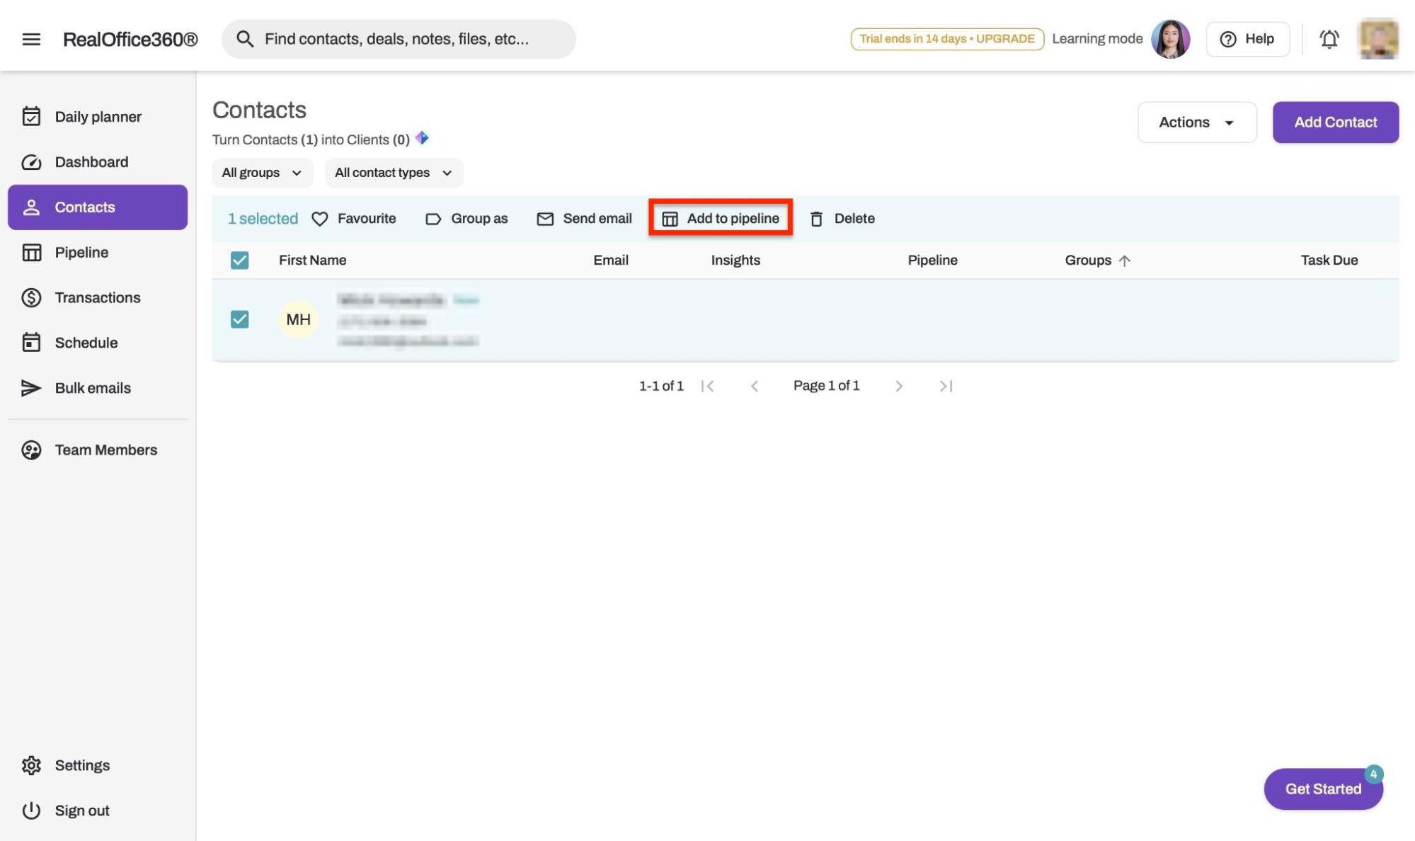Open the hamburger navigation menu
The height and width of the screenshot is (841, 1415).
(x=31, y=39)
